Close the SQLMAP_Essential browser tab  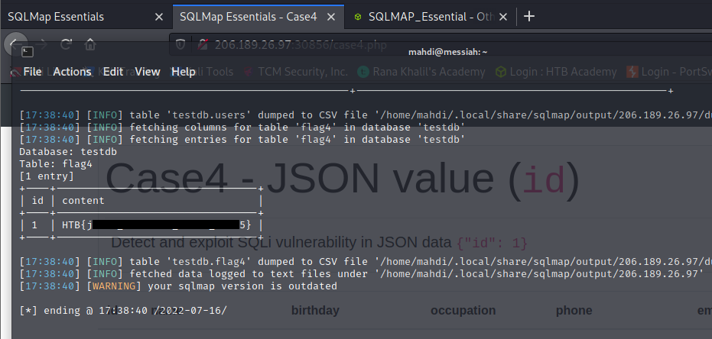(502, 18)
